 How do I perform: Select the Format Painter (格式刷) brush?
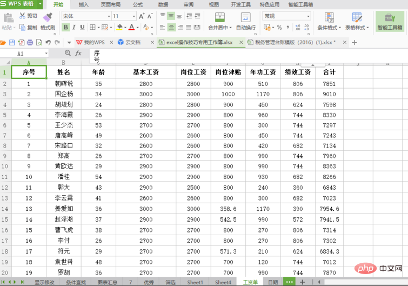48,17
